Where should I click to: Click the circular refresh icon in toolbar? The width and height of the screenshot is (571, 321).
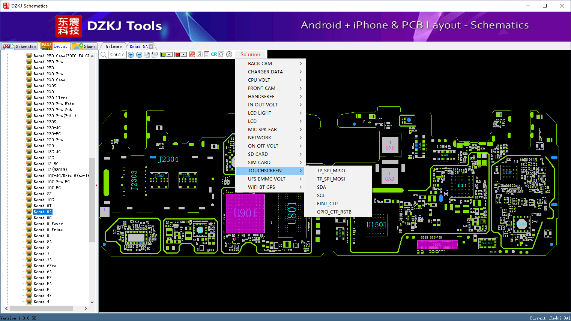click(229, 54)
